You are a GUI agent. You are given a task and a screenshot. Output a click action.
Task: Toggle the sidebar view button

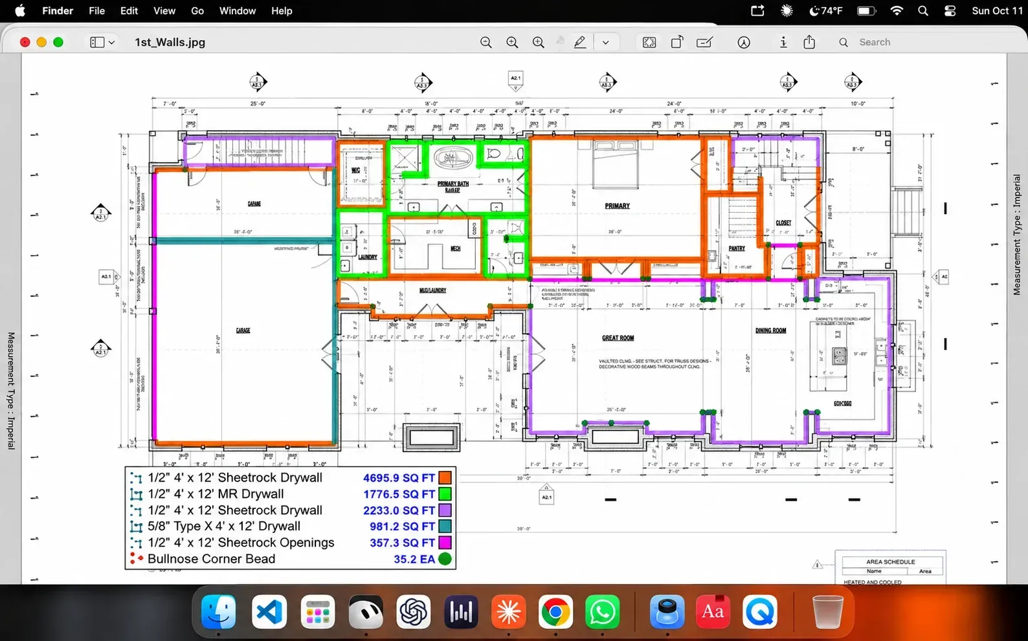[x=97, y=42]
